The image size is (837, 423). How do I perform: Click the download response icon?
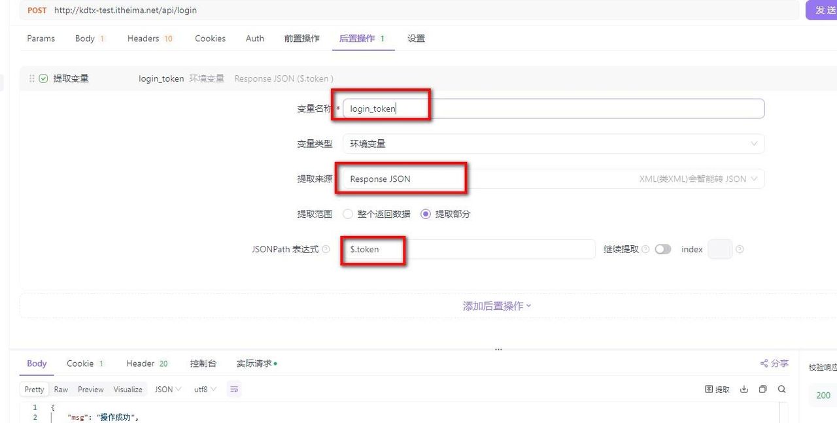pyautogui.click(x=743, y=389)
